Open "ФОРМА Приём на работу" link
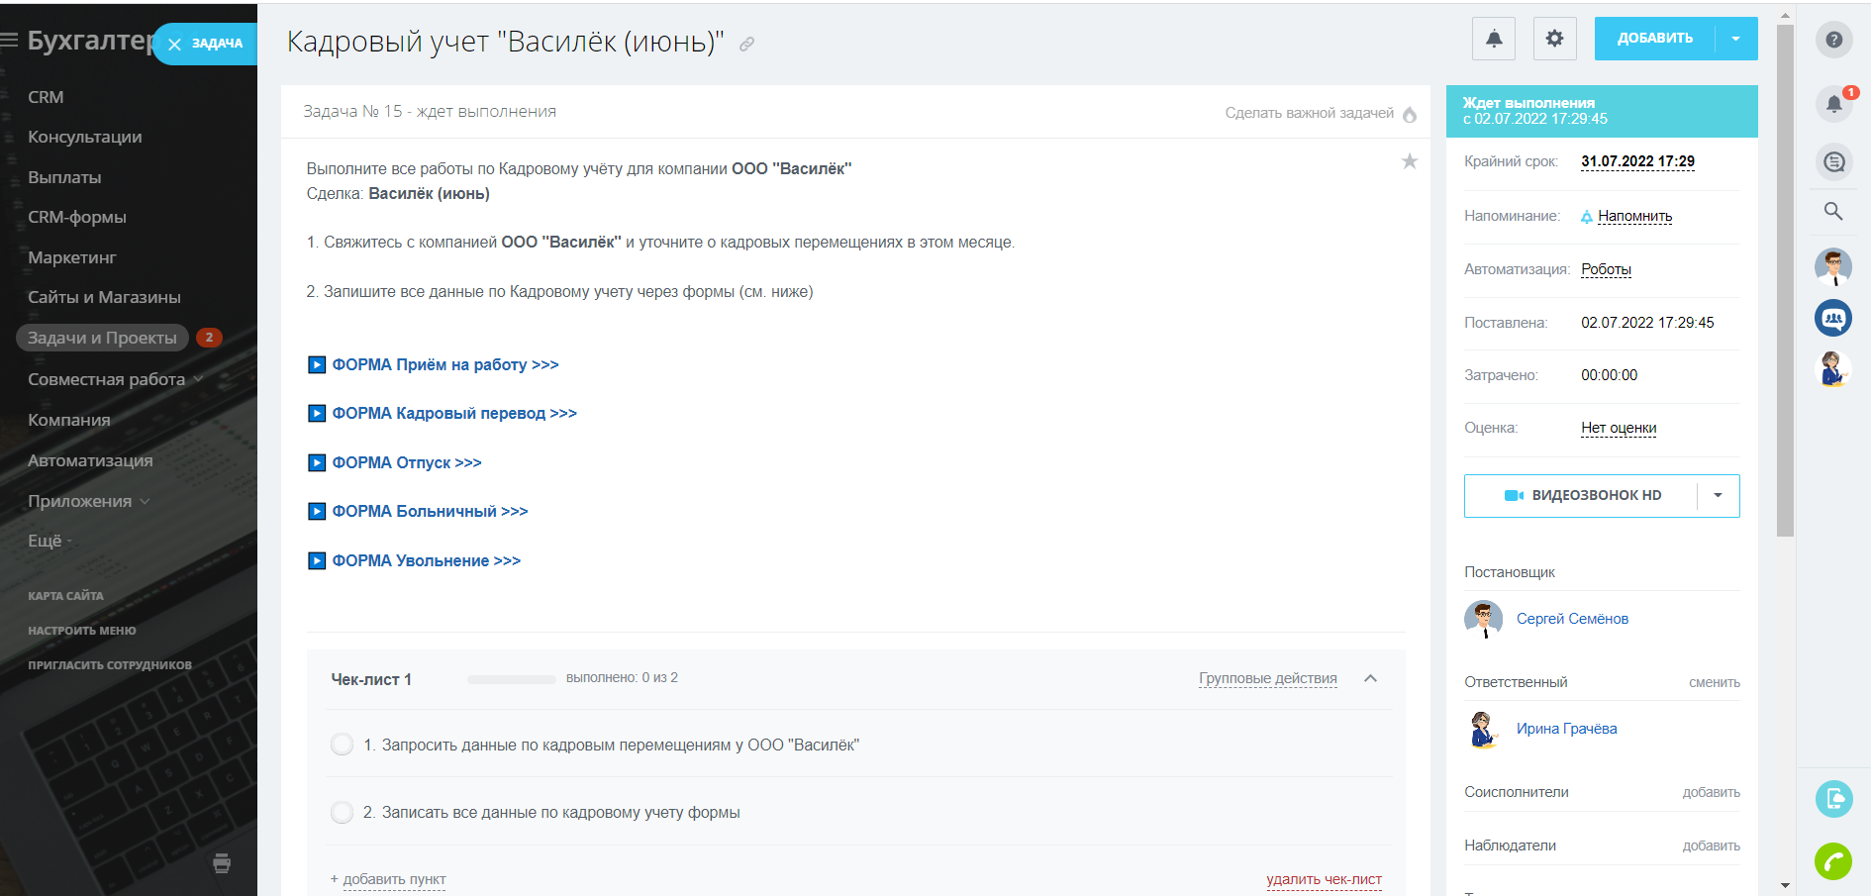This screenshot has width=1871, height=896. pos(444,364)
